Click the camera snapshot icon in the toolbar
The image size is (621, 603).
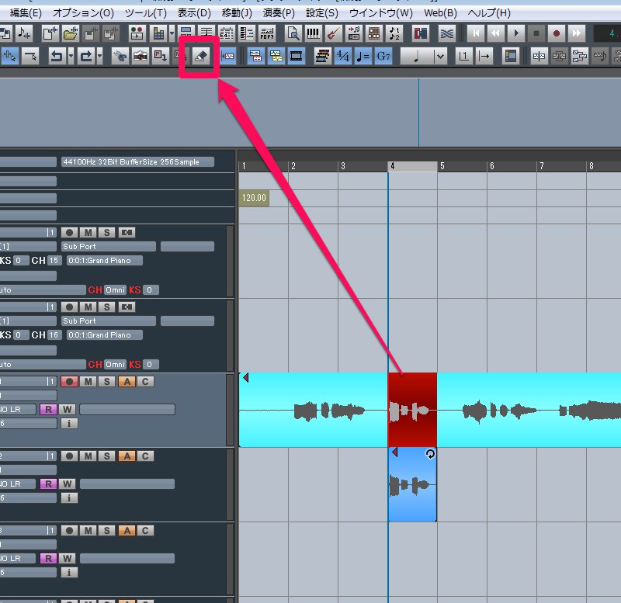coord(141,56)
